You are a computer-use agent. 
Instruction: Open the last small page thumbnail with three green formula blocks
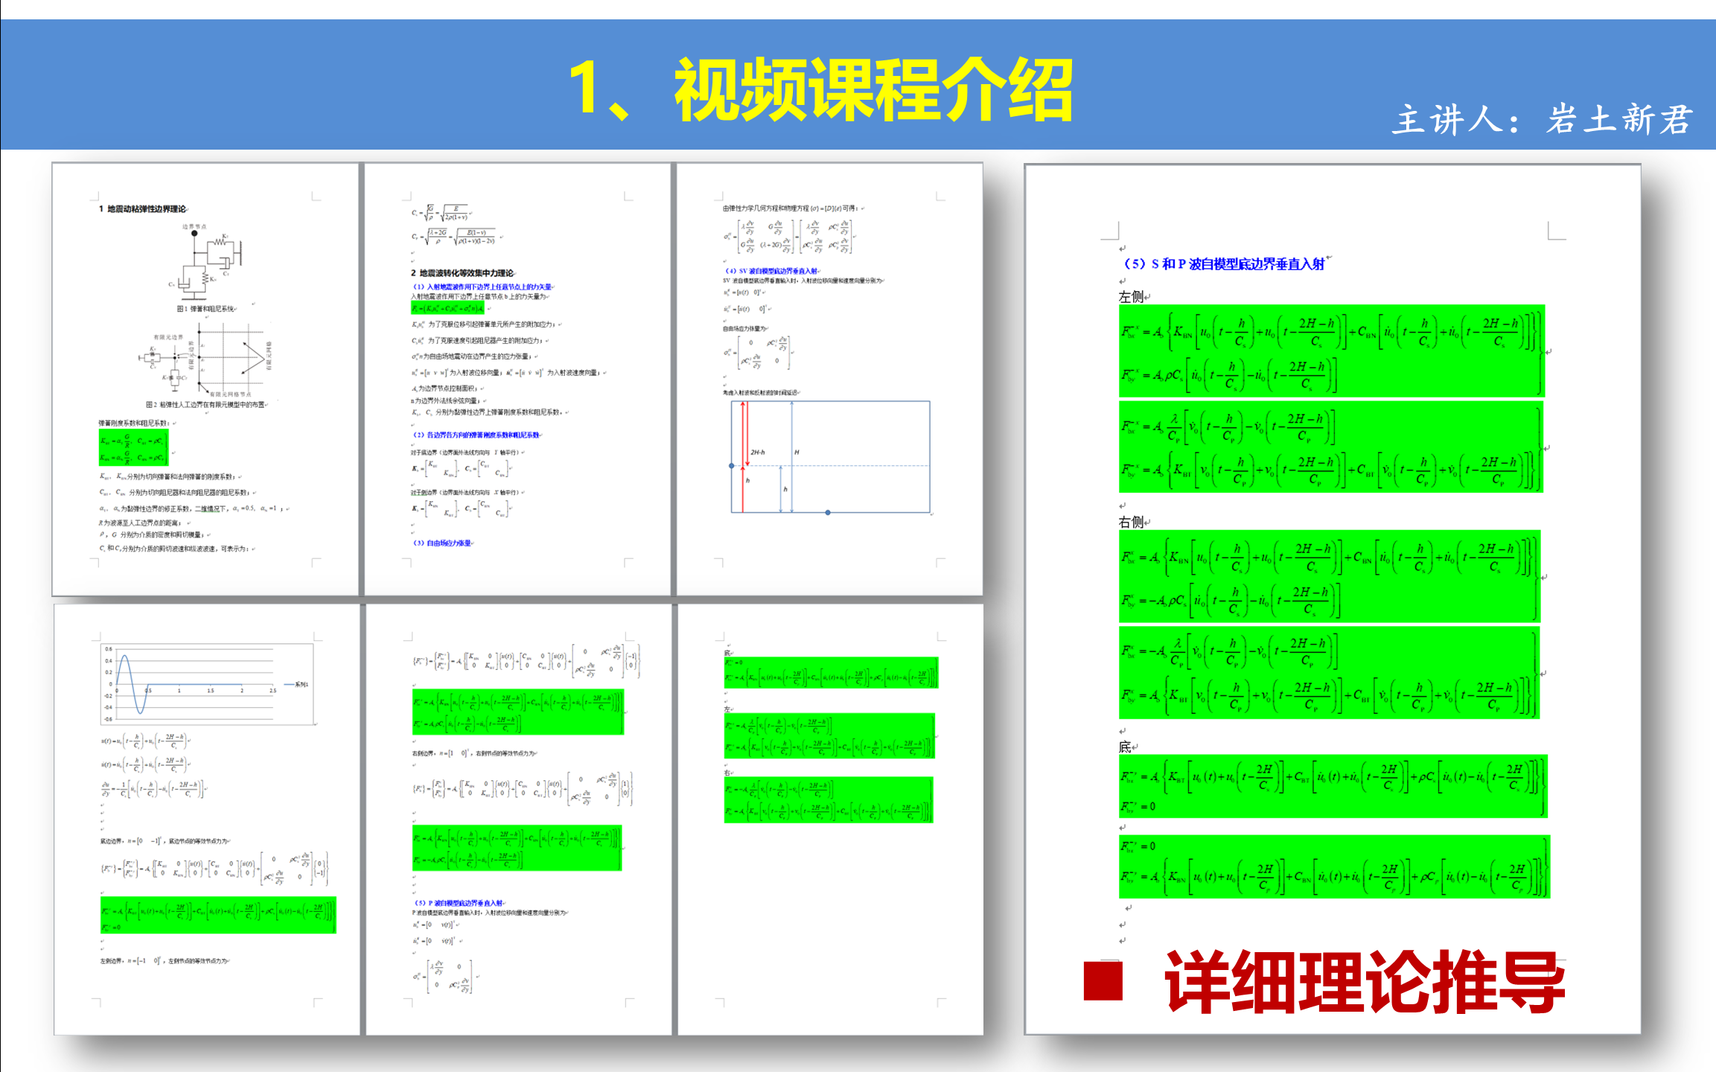pos(830,819)
